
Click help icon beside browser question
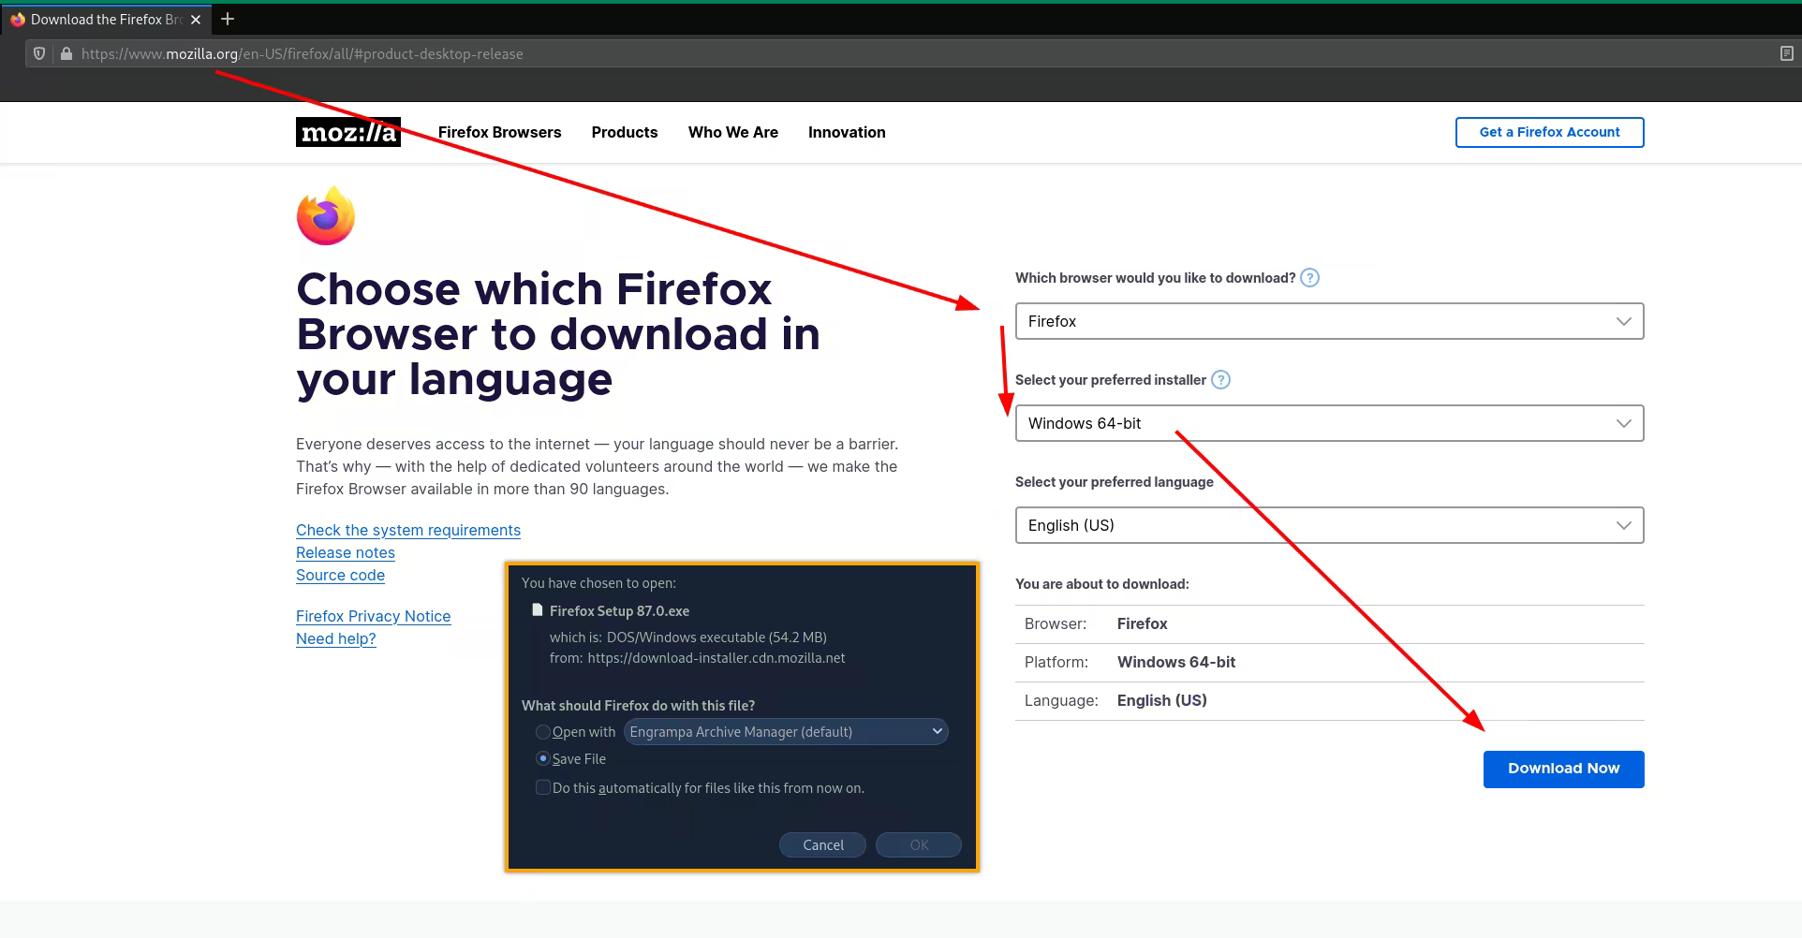click(1310, 277)
